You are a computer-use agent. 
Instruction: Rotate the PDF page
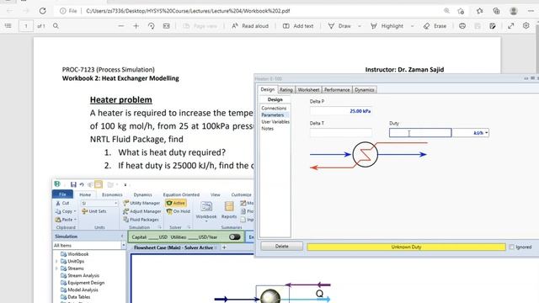(152, 26)
